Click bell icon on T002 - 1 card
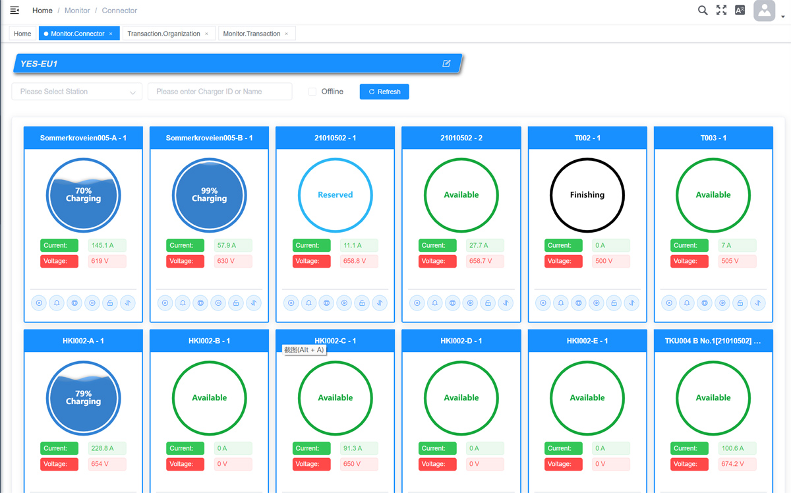 pos(561,303)
